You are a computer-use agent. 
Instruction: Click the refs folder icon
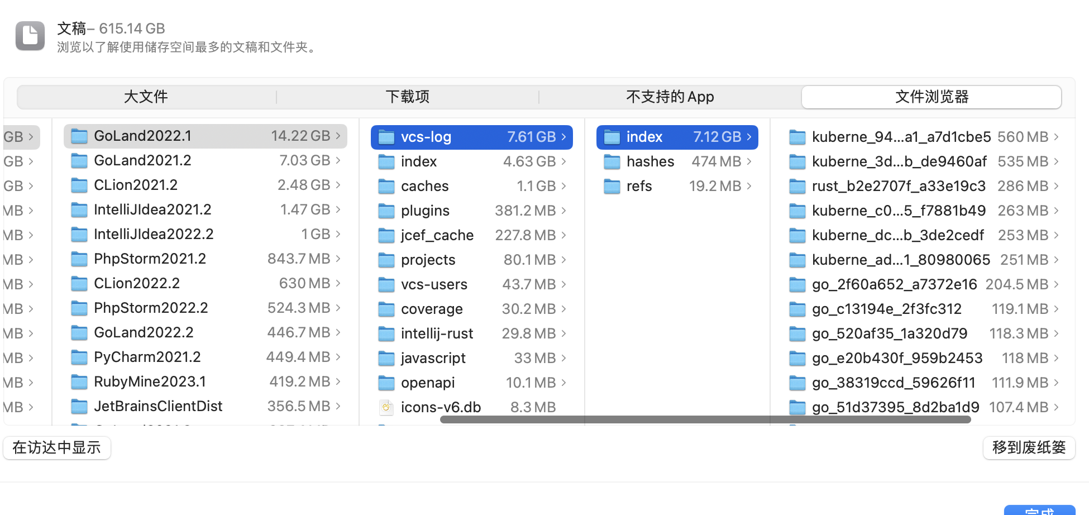pyautogui.click(x=612, y=187)
